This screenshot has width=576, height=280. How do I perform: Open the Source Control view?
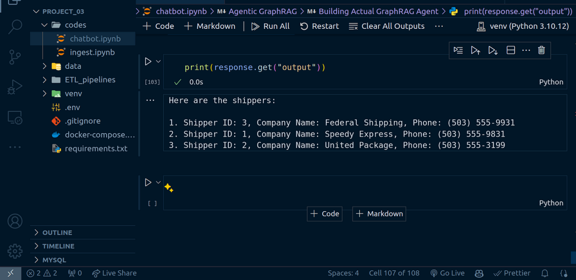click(x=15, y=57)
